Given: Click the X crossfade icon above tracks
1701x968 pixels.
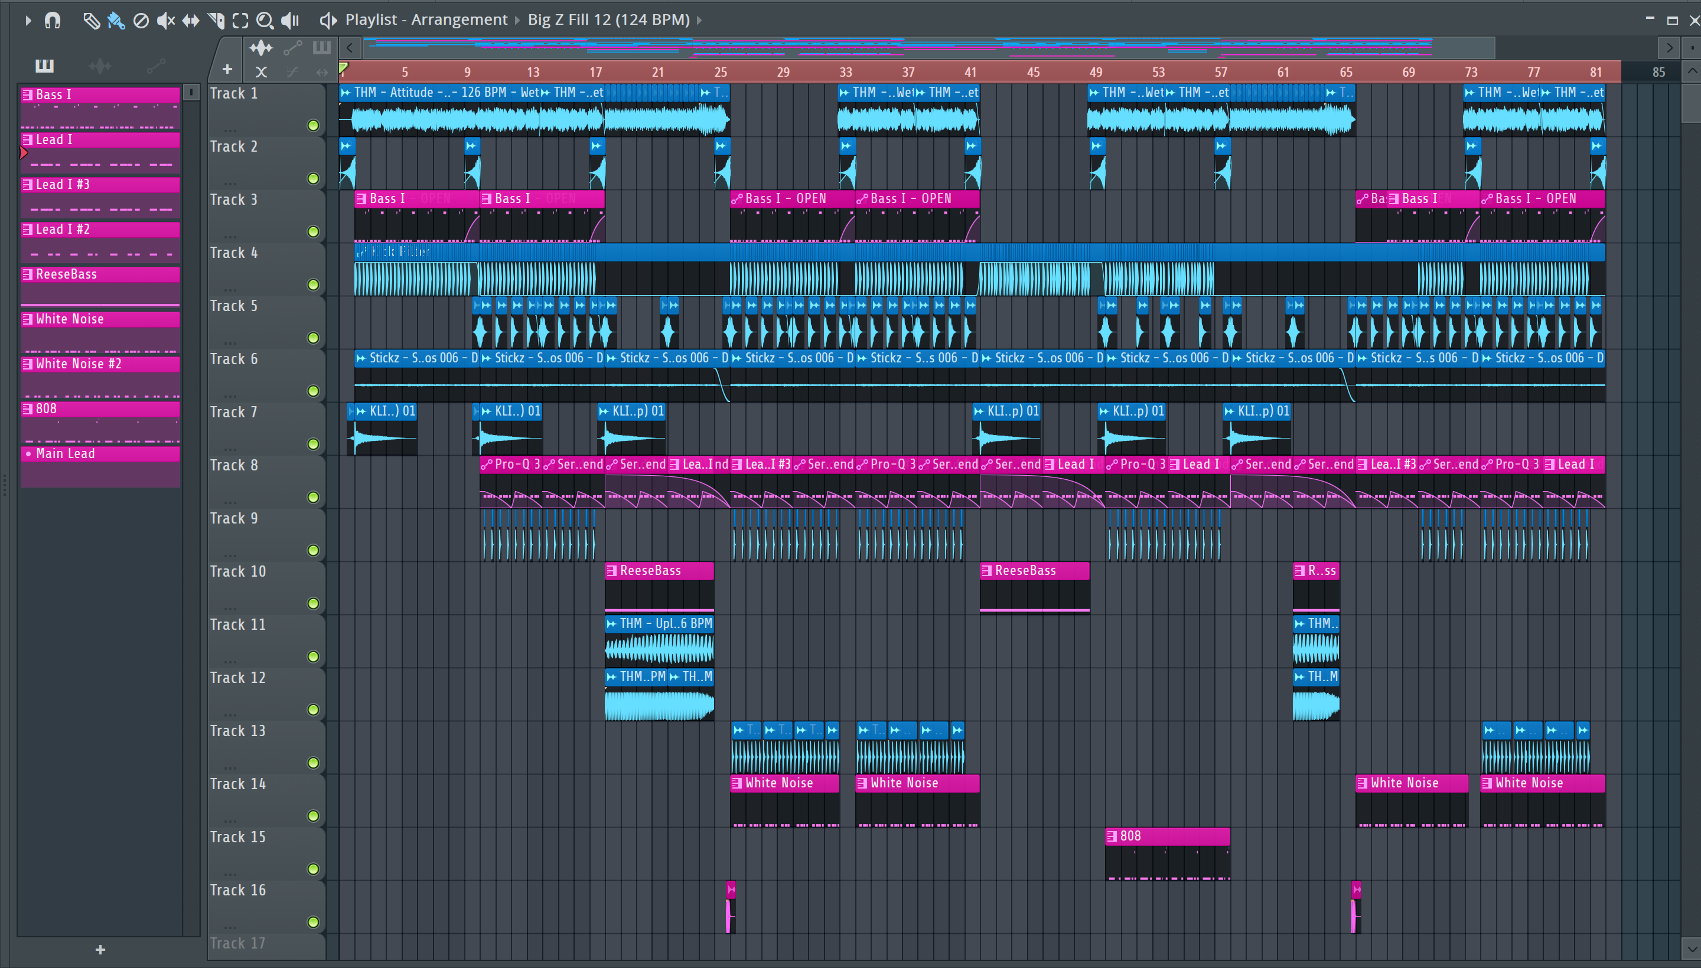Looking at the screenshot, I should [x=261, y=71].
